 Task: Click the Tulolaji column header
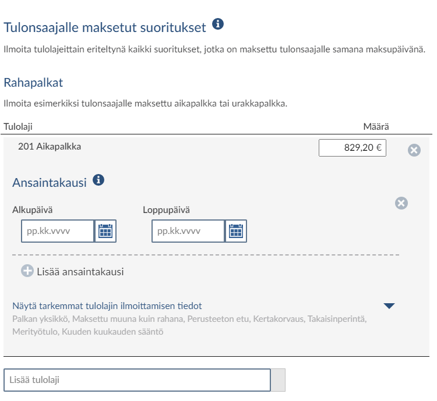click(18, 127)
